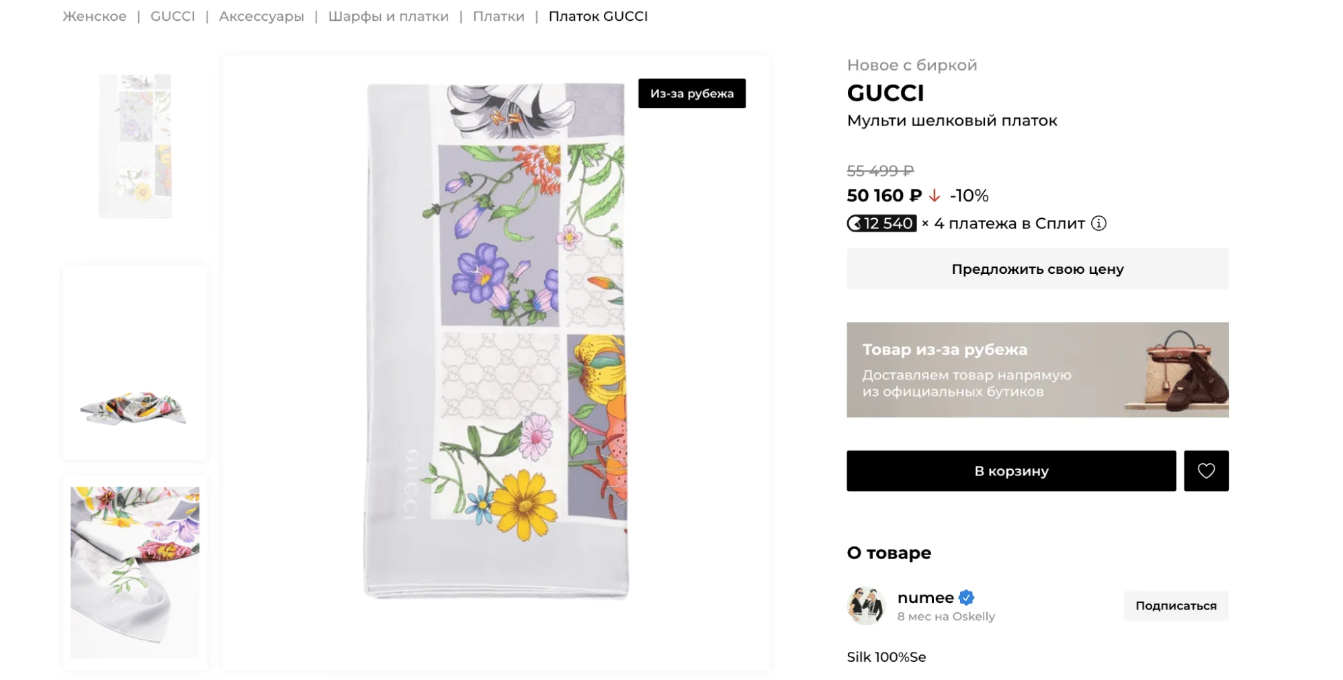Viewport: 1343px width, 680px height.
Task: Open the numee seller profile name
Action: (925, 597)
